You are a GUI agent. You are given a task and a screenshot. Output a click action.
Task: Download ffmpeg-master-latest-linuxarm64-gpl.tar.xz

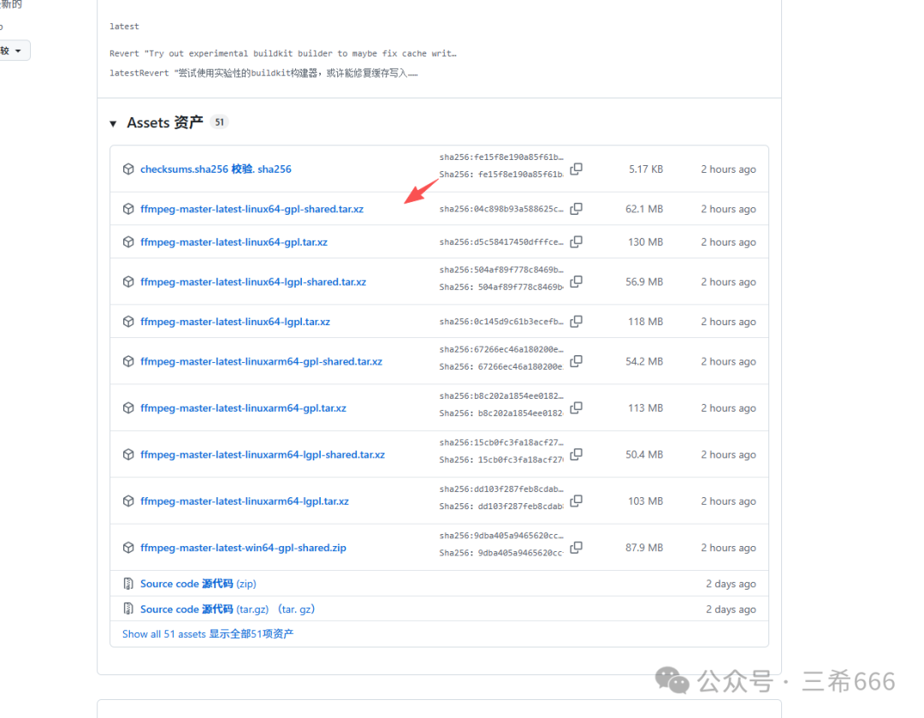click(243, 408)
